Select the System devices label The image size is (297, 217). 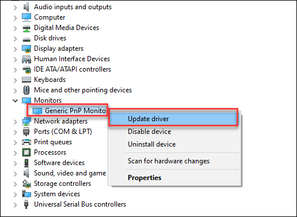57,194
